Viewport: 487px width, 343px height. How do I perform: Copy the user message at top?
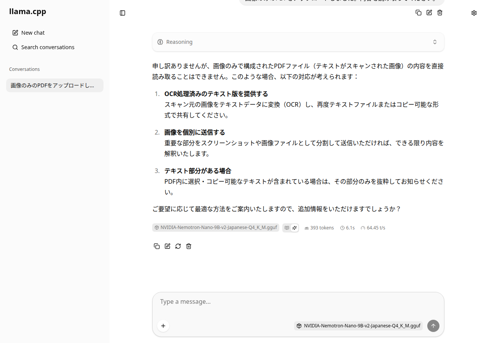pos(419,13)
